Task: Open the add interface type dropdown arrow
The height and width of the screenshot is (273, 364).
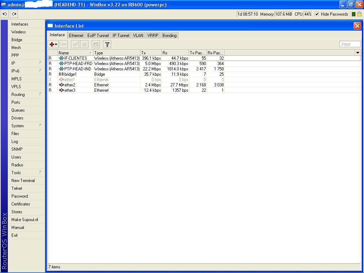Action: tap(56, 44)
